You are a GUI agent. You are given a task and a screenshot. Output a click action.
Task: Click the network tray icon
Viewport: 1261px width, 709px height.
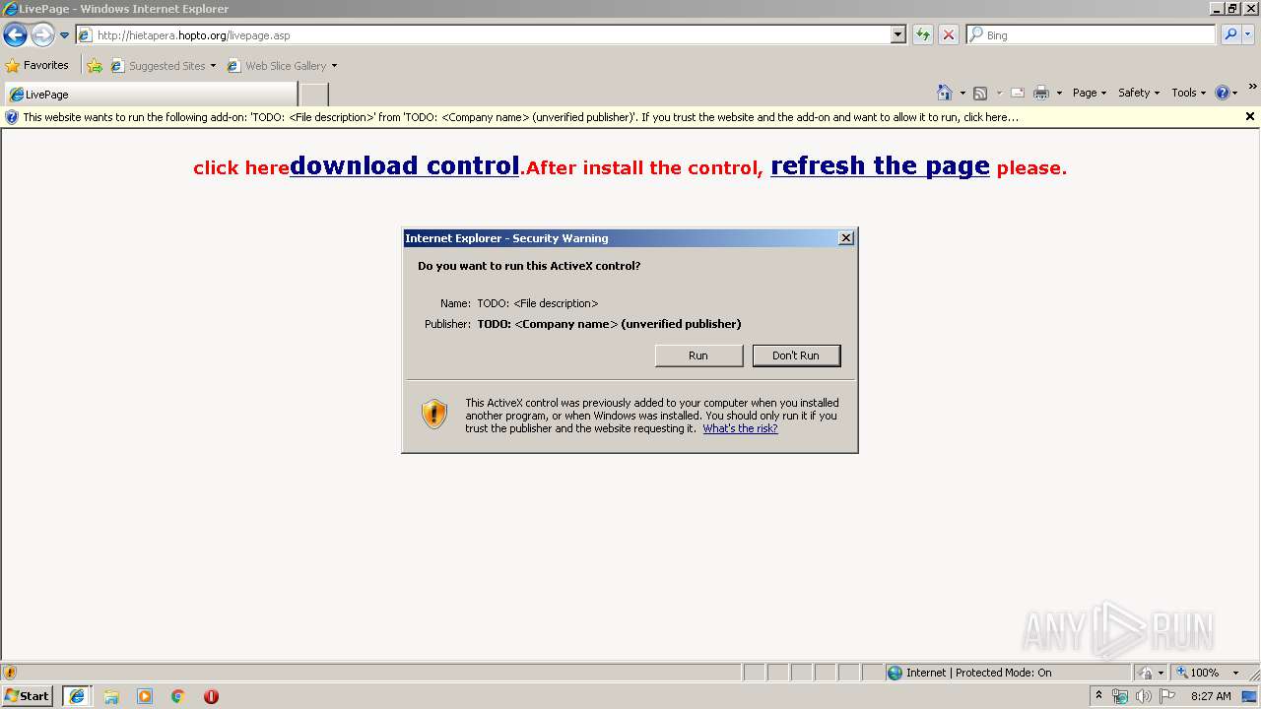tap(1120, 696)
